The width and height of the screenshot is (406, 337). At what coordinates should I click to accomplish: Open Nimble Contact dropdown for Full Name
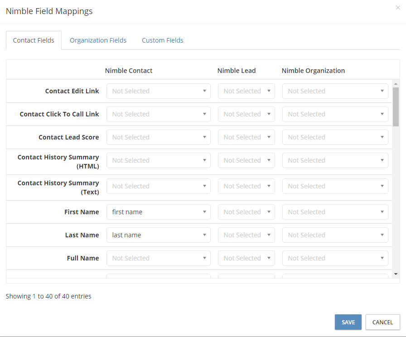(x=159, y=258)
